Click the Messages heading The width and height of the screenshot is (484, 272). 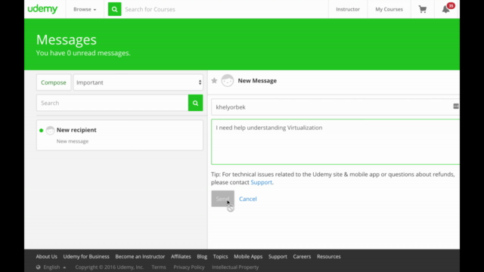tap(67, 39)
